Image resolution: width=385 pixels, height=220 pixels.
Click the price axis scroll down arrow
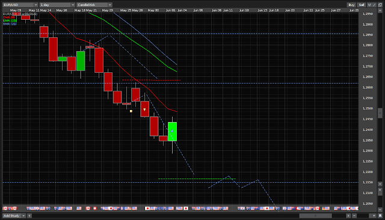[380, 184]
